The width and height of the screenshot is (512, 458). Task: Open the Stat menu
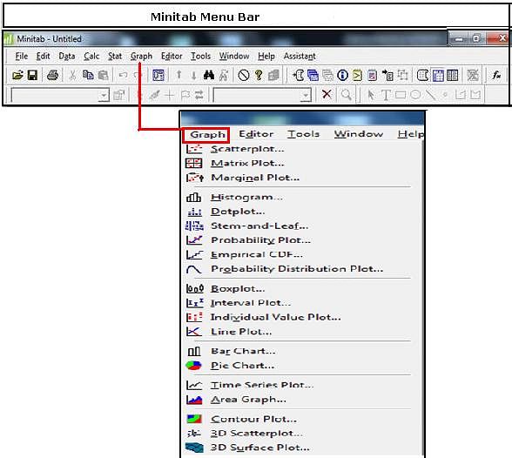coord(115,56)
